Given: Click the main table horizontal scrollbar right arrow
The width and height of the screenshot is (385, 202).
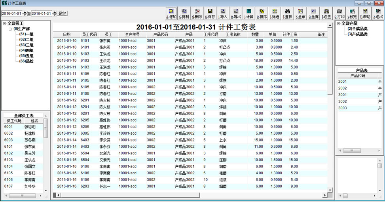Looking at the screenshot, I should [x=325, y=195].
